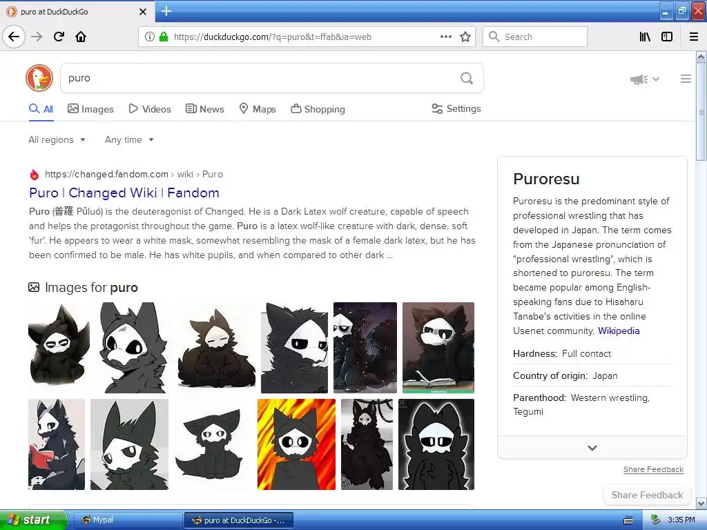Open Puro image reading a red book
707x530 pixels.
[x=57, y=444]
